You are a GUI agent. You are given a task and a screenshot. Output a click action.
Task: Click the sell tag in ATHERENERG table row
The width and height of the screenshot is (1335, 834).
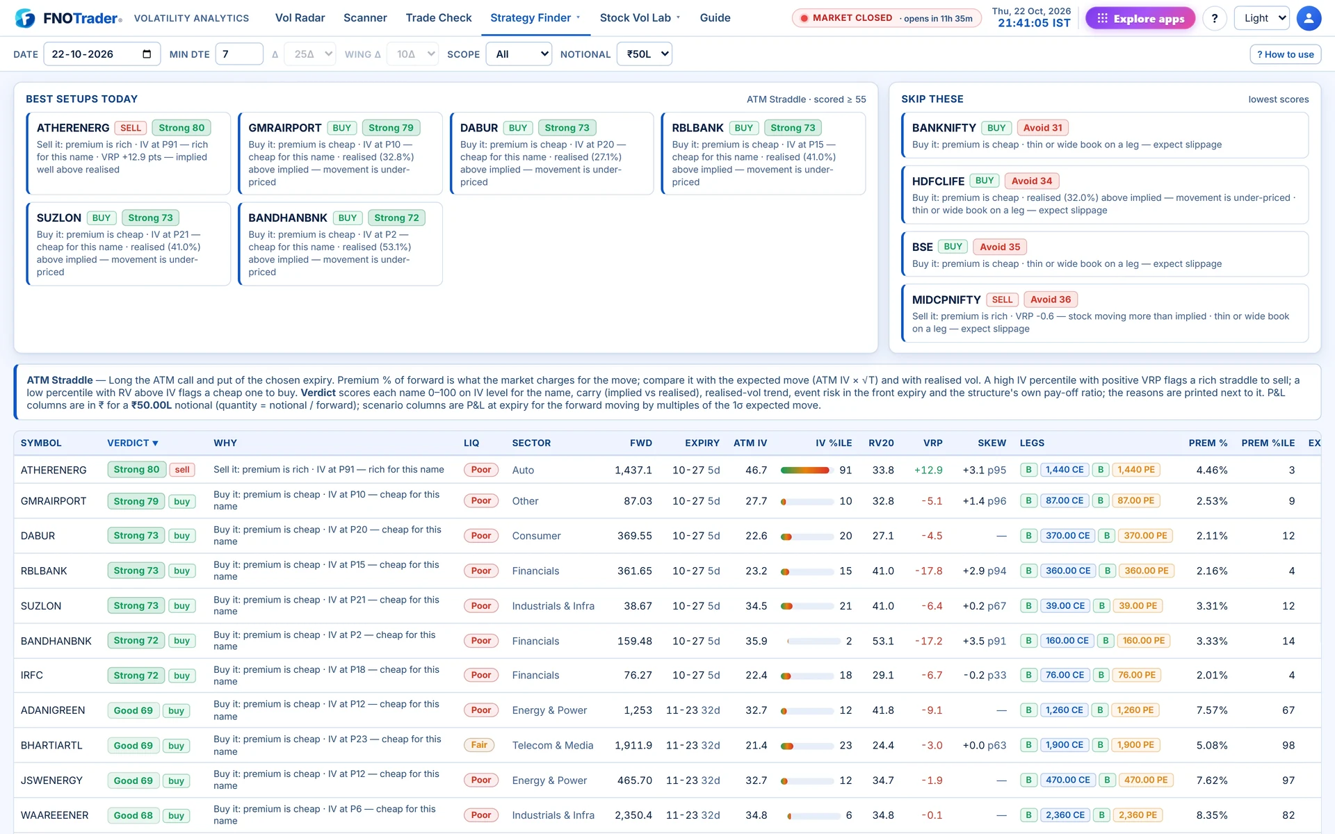click(x=182, y=470)
